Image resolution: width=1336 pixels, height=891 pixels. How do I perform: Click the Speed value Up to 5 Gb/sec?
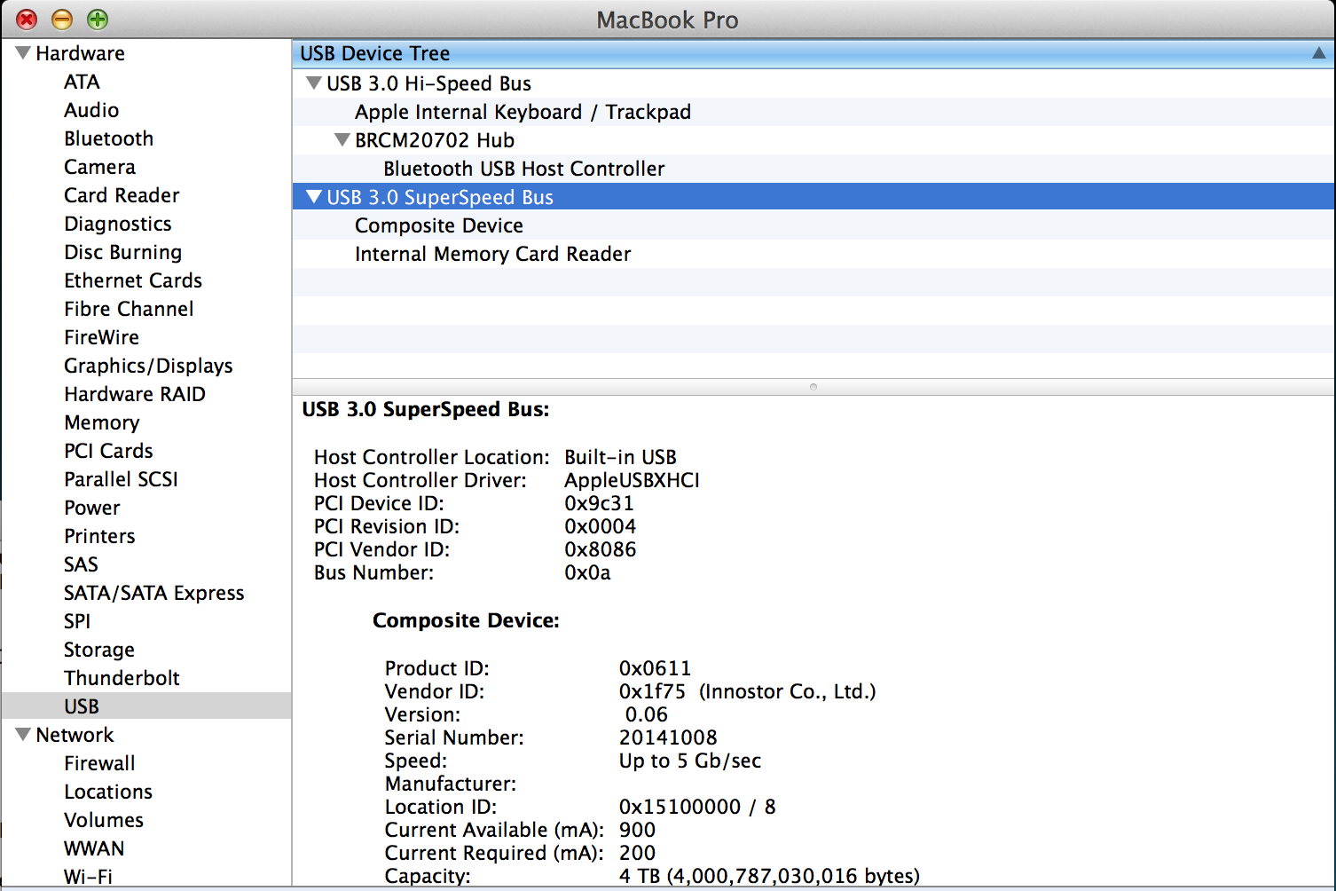690,761
